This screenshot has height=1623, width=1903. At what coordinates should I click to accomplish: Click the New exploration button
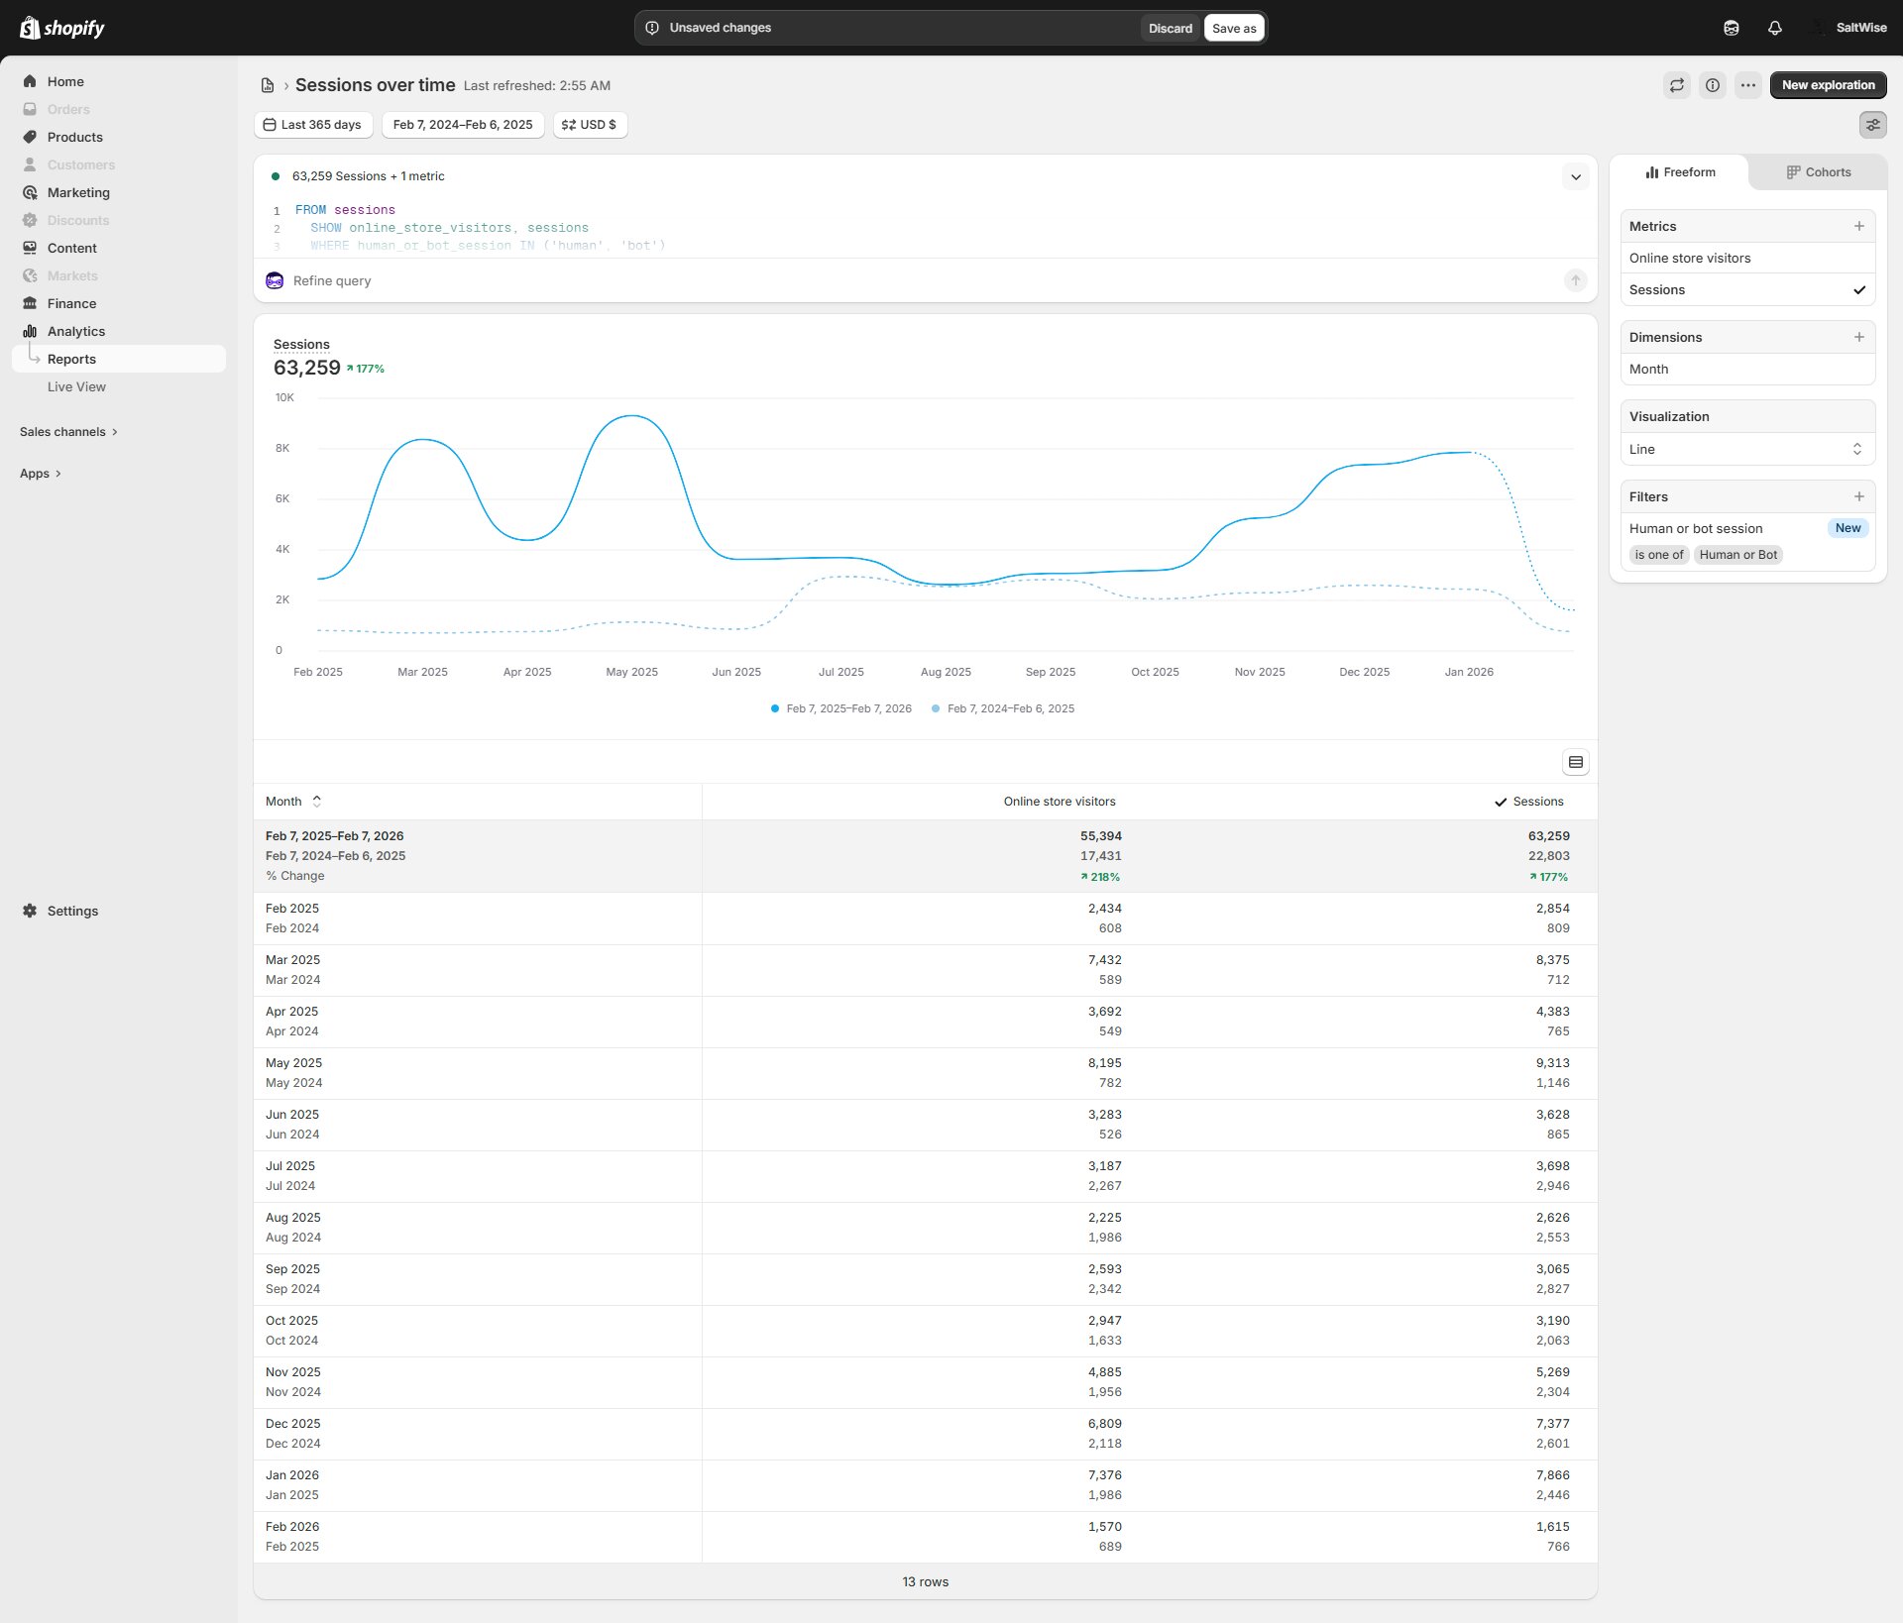pyautogui.click(x=1827, y=85)
